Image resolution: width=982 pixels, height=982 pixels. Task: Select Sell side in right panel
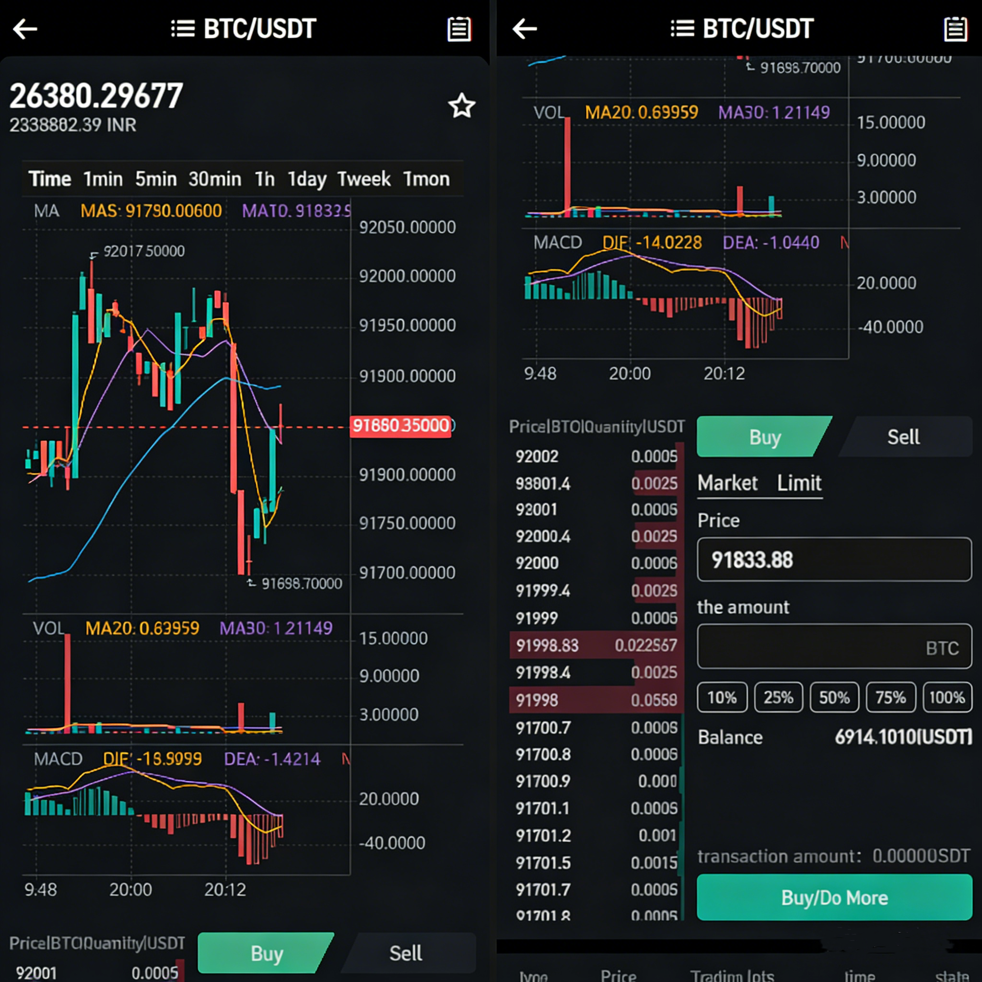[903, 437]
